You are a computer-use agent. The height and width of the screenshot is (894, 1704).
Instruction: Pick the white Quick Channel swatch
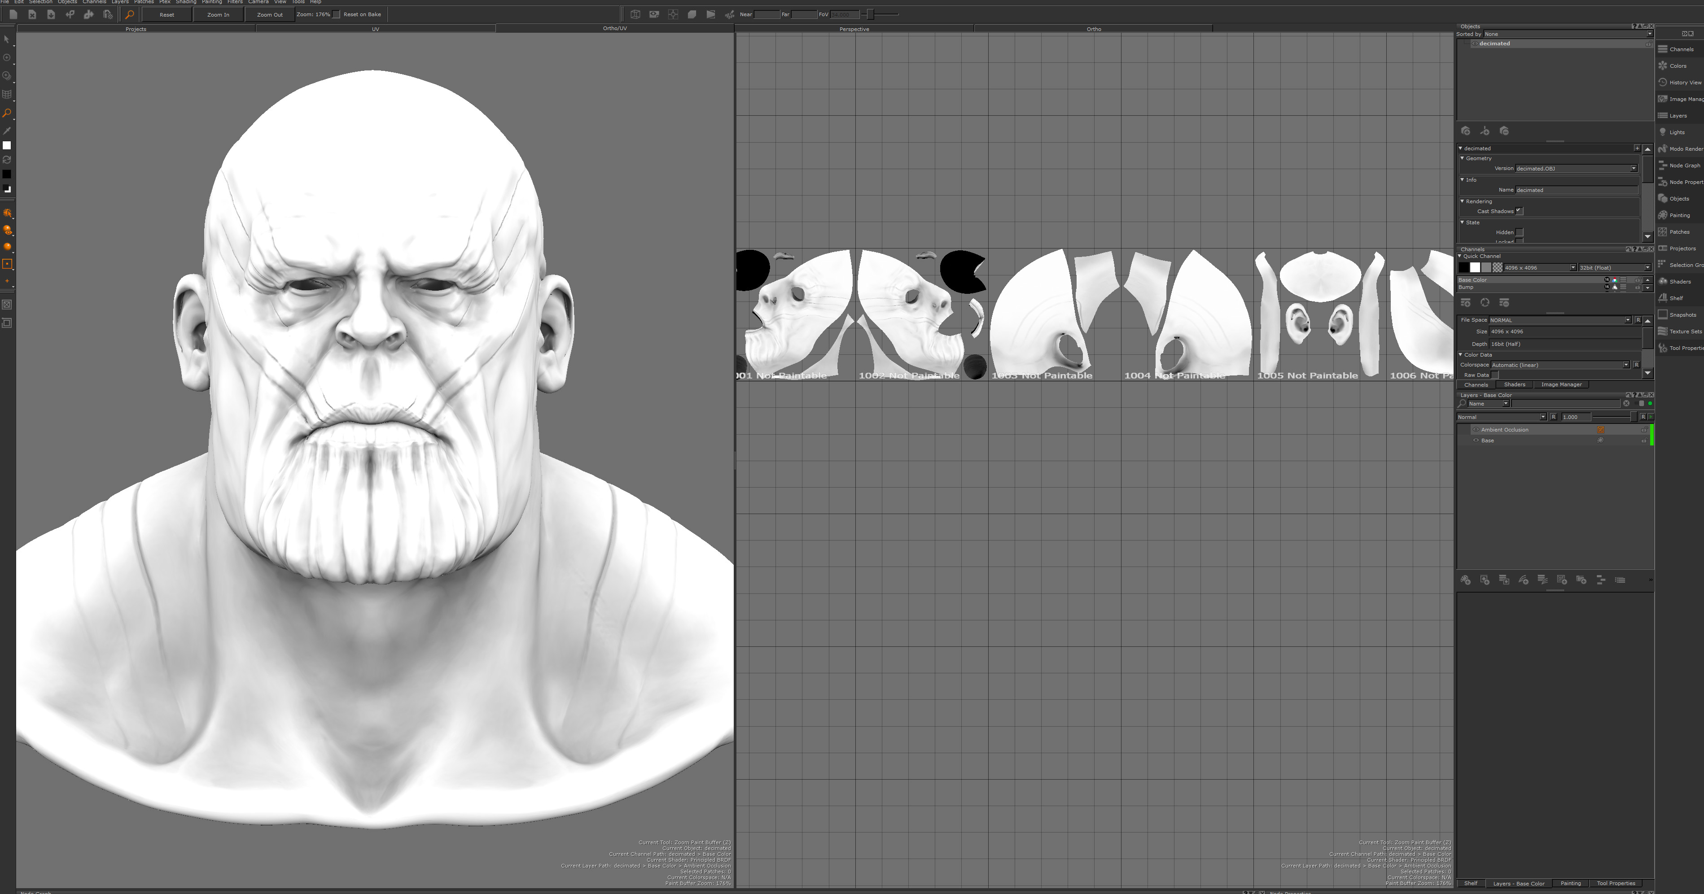click(x=1475, y=267)
